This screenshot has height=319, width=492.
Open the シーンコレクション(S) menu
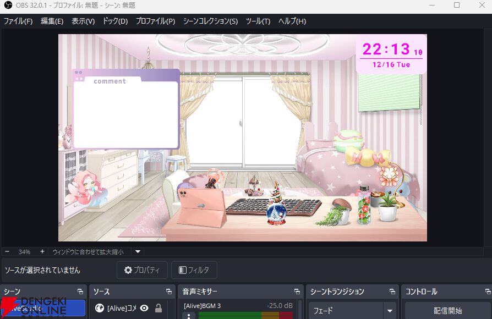[x=210, y=21]
